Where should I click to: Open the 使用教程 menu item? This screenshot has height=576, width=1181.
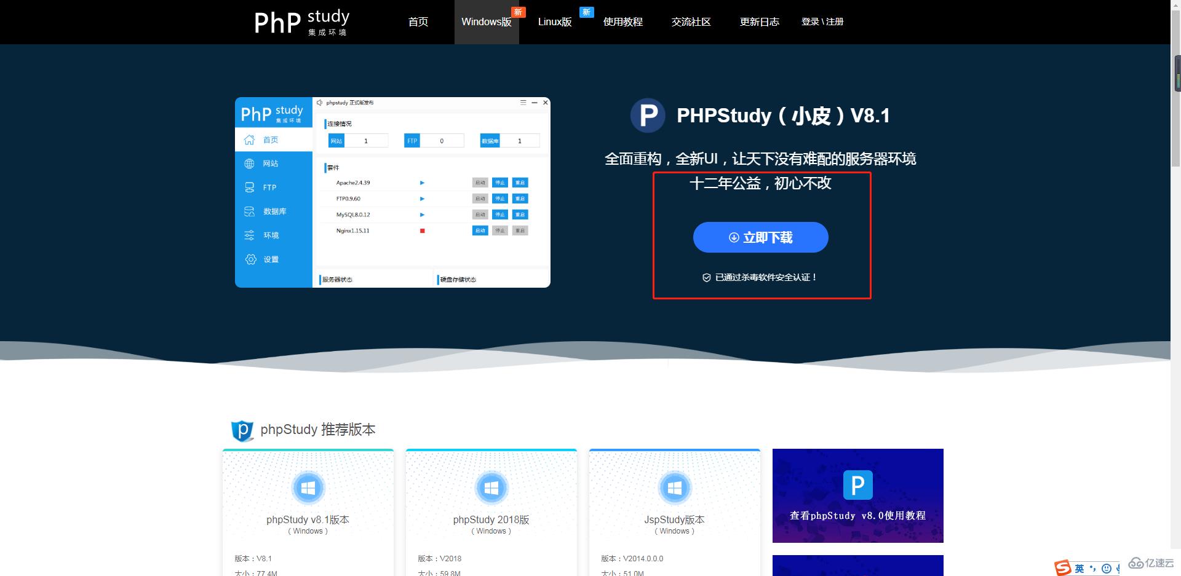pos(623,22)
